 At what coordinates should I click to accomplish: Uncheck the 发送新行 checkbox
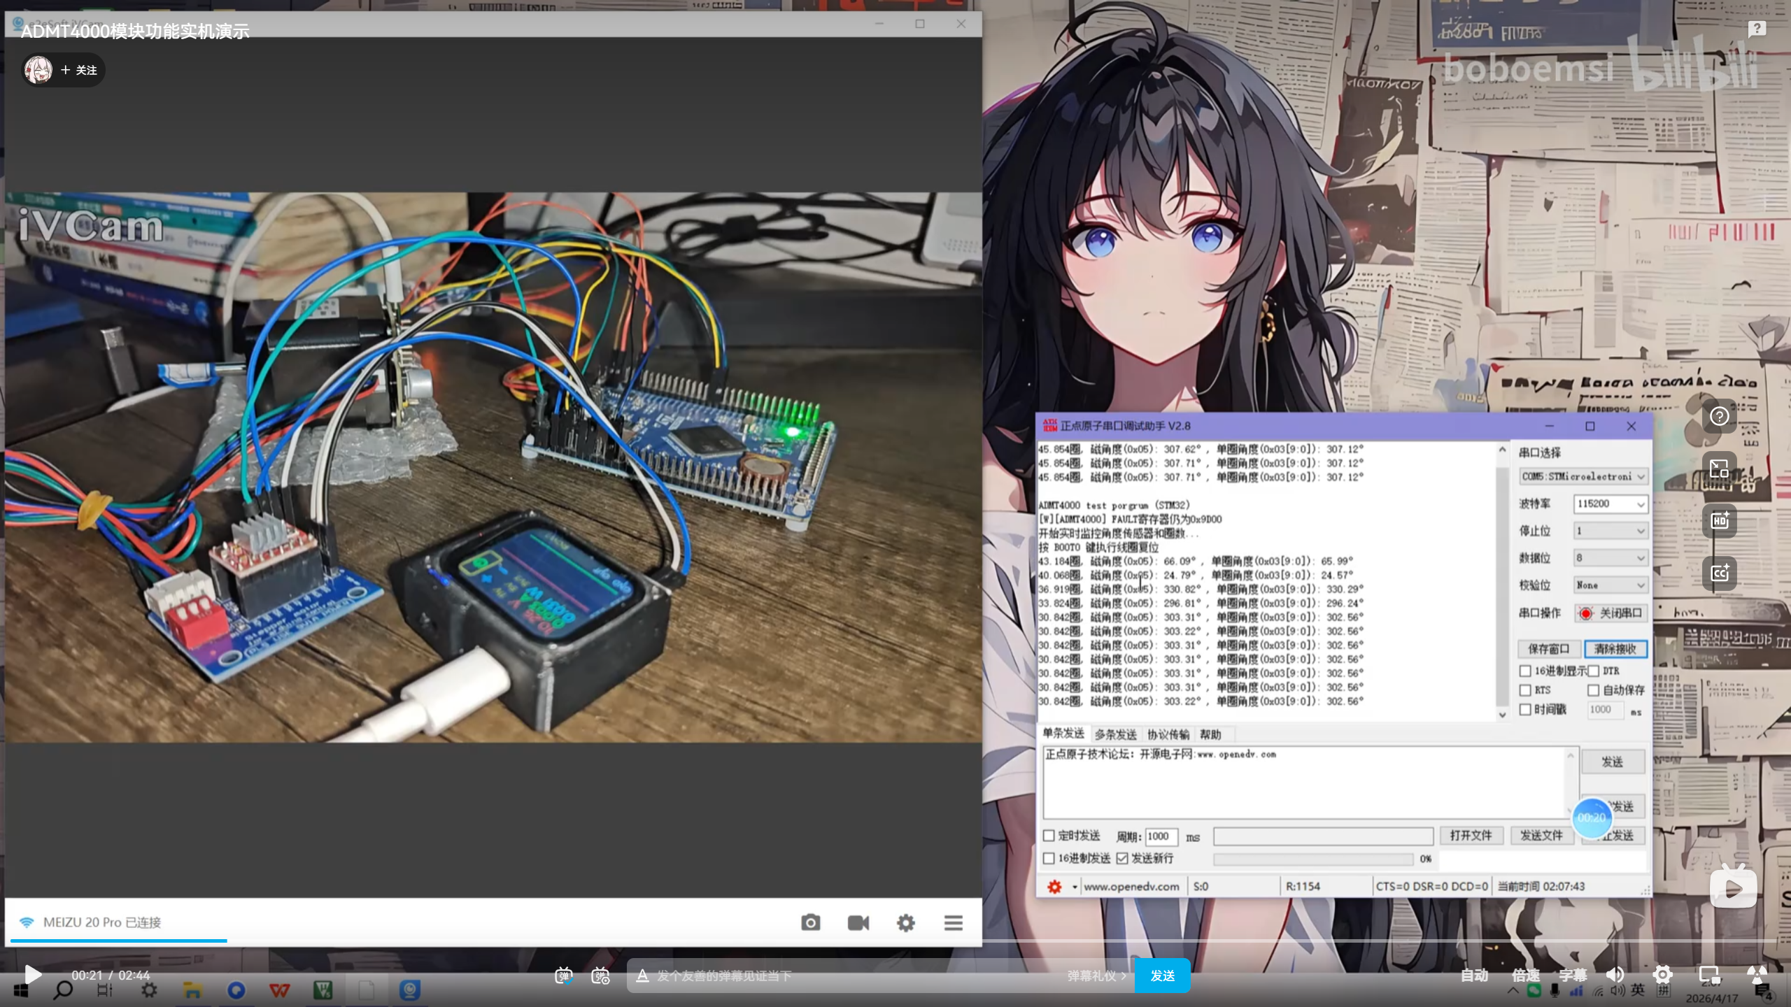(1122, 858)
